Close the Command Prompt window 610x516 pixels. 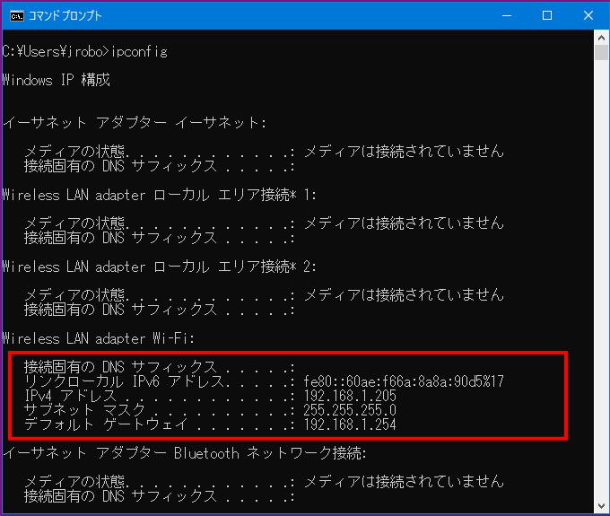tap(588, 15)
